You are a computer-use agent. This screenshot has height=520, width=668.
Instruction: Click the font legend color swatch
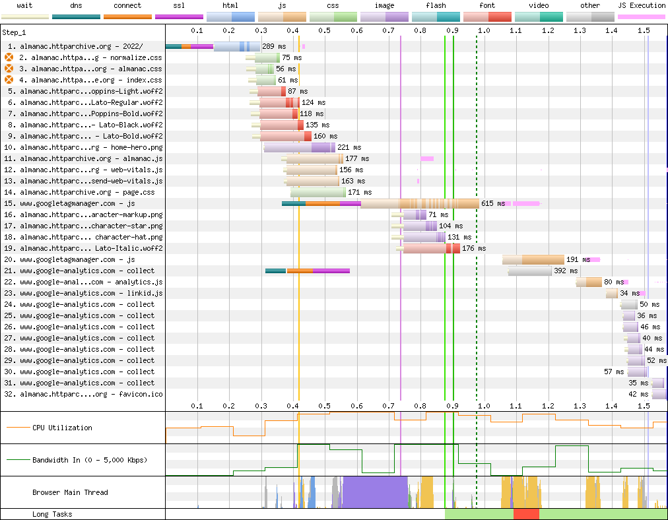[487, 16]
